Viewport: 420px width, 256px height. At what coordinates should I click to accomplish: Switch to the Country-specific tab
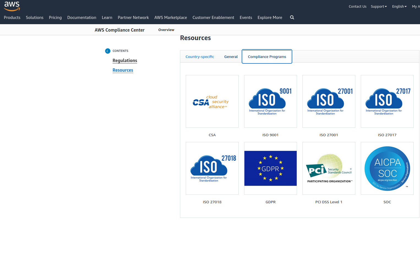point(200,57)
